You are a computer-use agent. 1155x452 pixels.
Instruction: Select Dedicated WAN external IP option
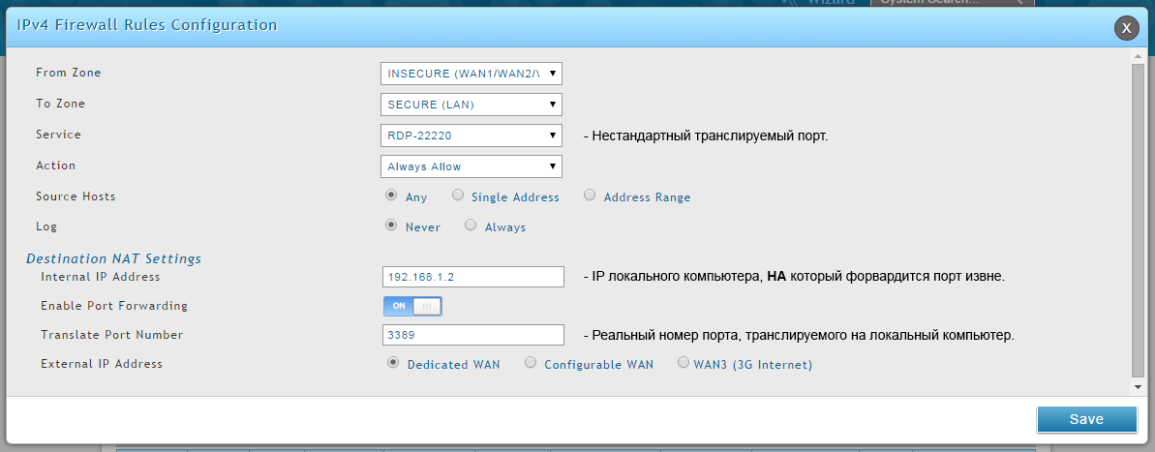click(x=393, y=363)
